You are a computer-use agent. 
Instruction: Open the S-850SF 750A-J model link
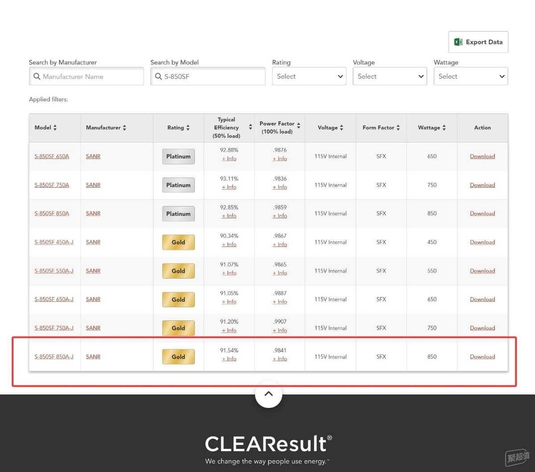coord(54,328)
